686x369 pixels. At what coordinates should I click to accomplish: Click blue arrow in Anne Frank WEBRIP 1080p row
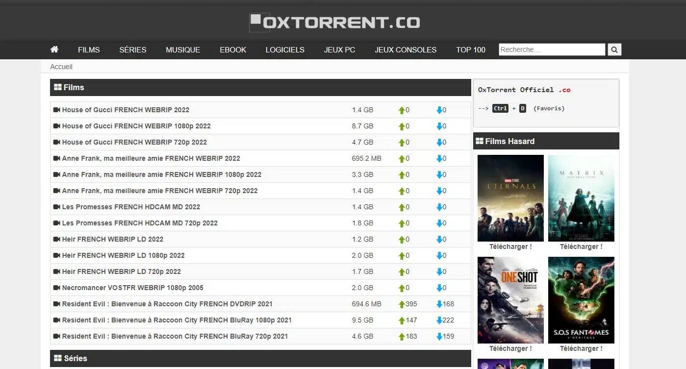[x=439, y=175]
